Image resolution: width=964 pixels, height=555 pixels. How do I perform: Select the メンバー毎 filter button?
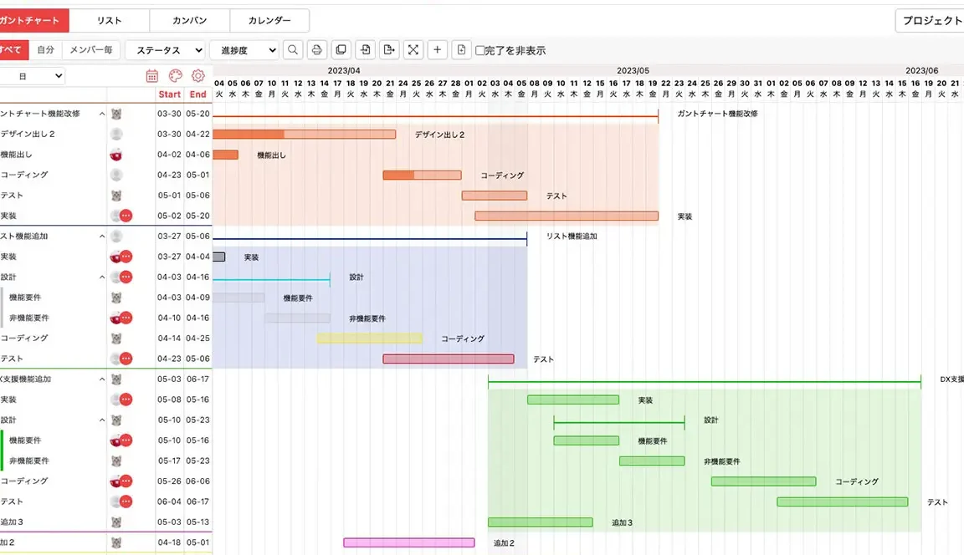(90, 49)
